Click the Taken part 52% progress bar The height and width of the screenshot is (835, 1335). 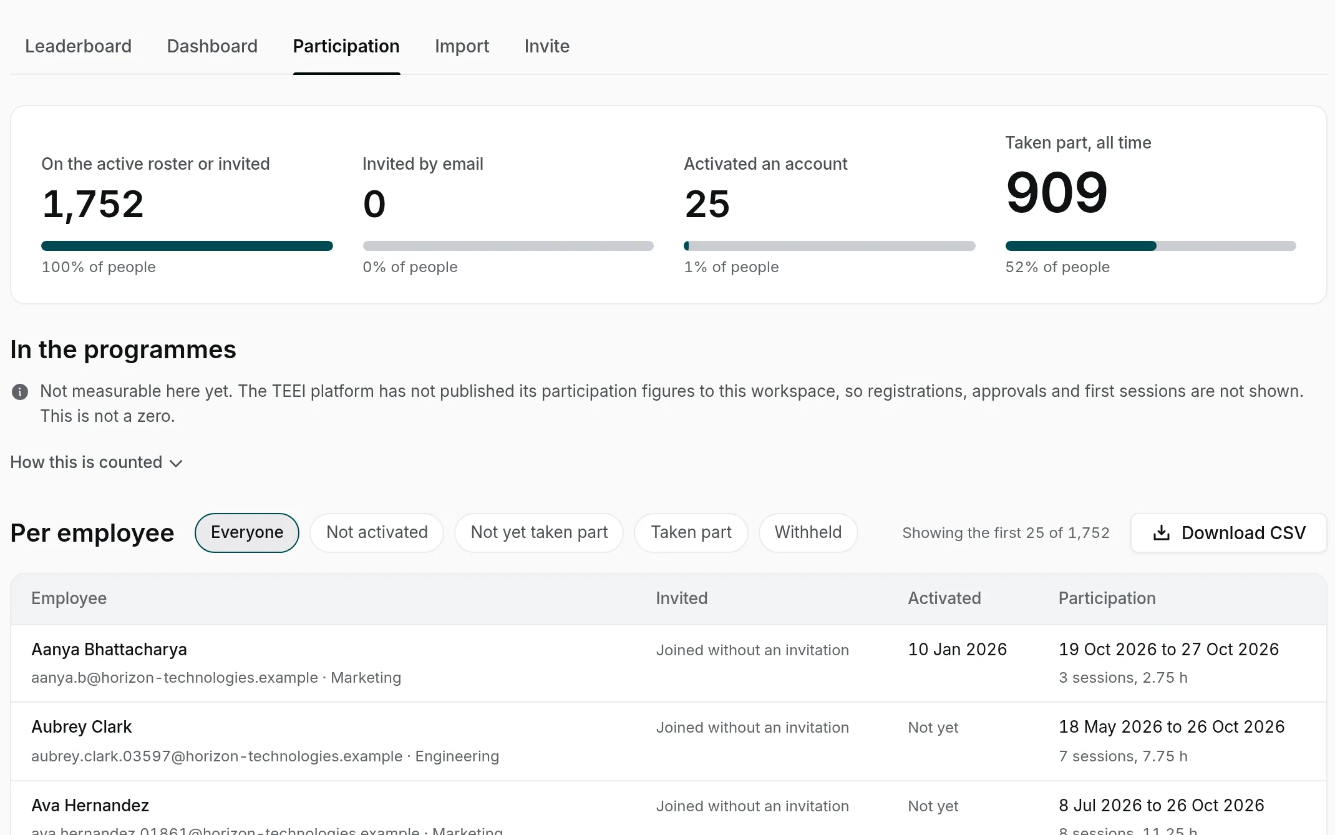(x=1151, y=246)
